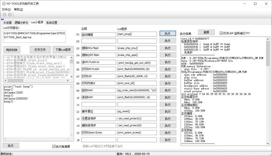Click the 联机状态 status bar label
Image resolution: width=272 pixels, height=156 pixels.
coord(7,154)
